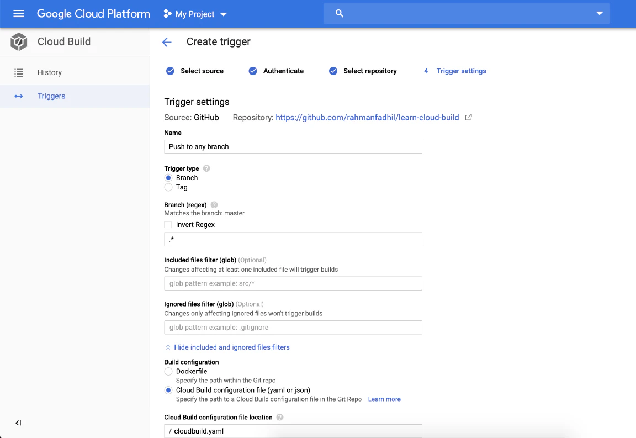Click the 'Source: GitHub' text
Viewport: 636px width, 438px height.
pos(192,118)
